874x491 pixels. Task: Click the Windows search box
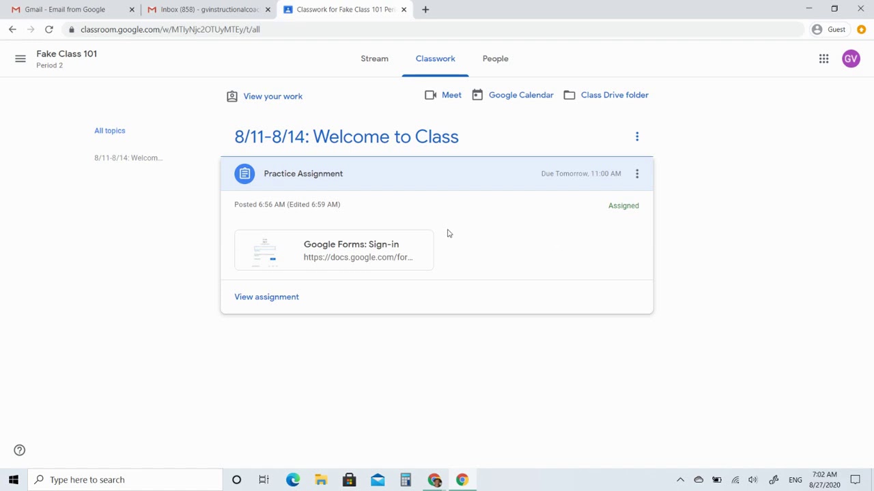pos(125,479)
